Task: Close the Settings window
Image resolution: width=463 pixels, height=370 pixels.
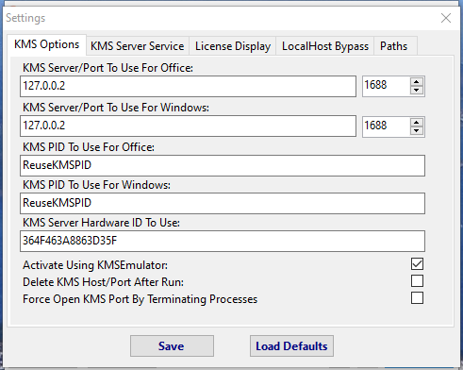Action: pos(446,18)
